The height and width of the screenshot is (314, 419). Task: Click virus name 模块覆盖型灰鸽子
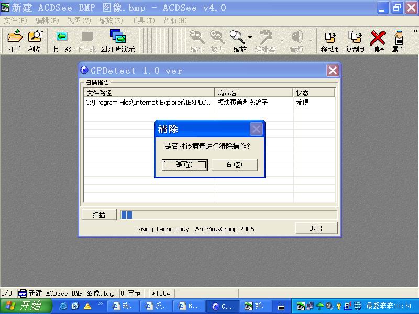point(242,102)
